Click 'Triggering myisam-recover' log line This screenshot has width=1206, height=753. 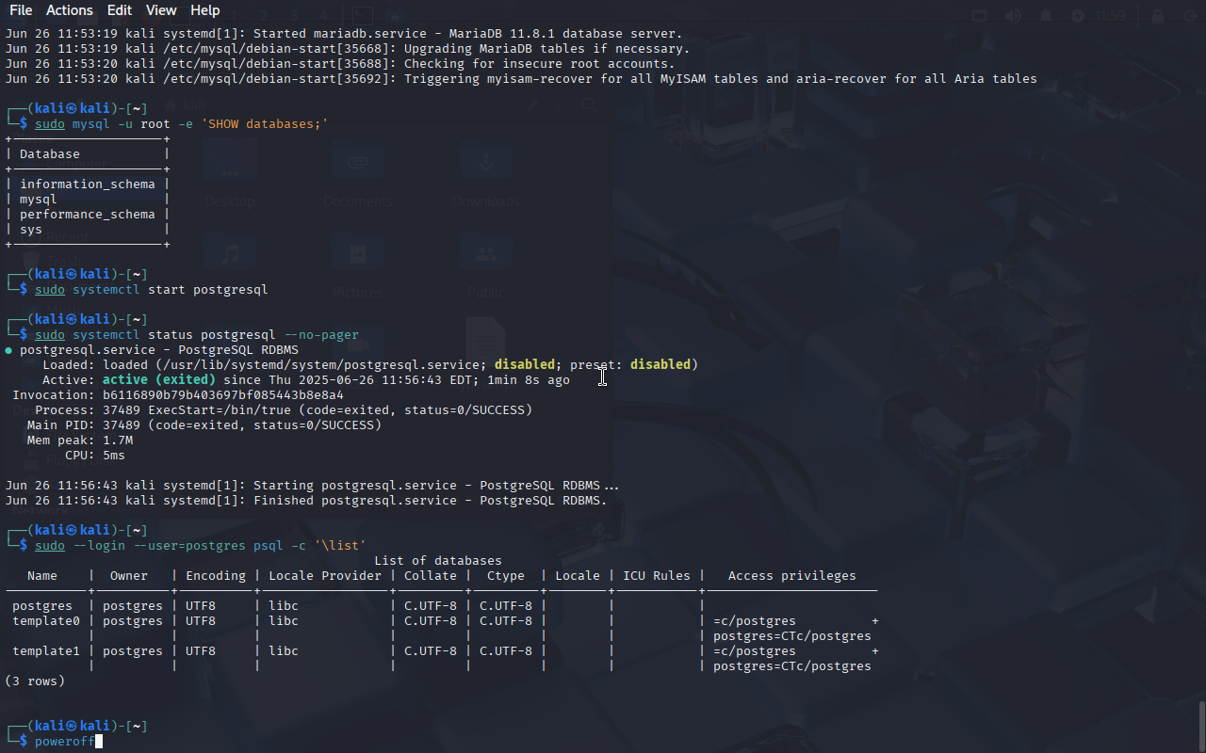coord(521,79)
